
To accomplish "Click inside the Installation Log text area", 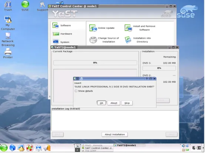I will pyautogui.click(x=115, y=120).
